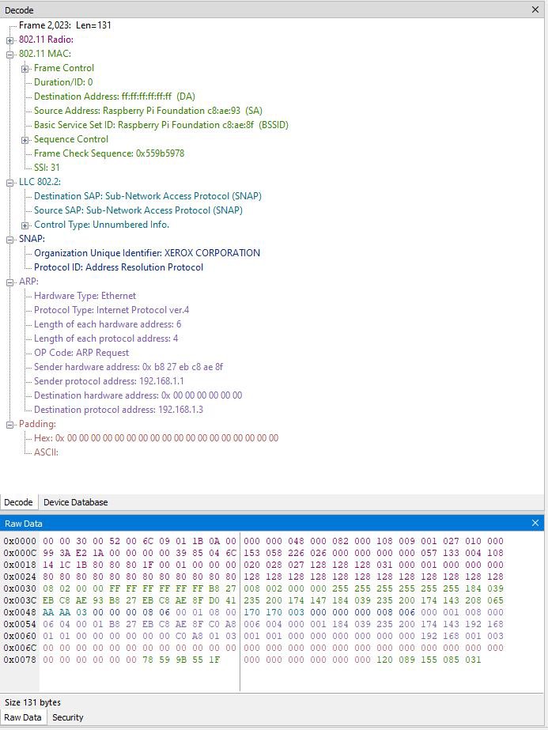Collapse the SNAP section

(9, 240)
